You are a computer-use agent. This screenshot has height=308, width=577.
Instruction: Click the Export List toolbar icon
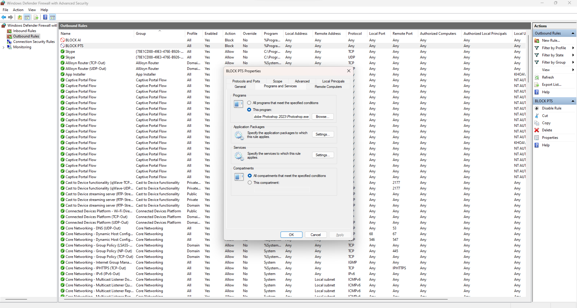[36, 17]
